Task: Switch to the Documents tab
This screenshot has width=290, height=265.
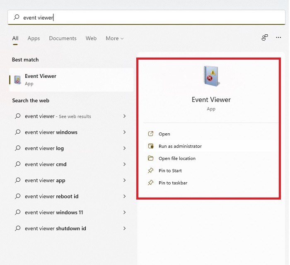Action: tap(63, 38)
